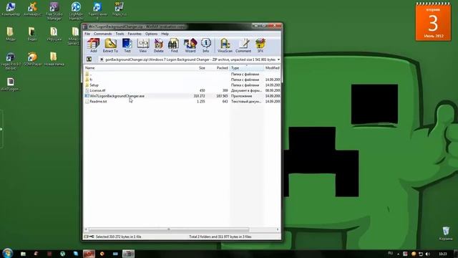
Task: Select the Readme.txt file
Action: (182, 102)
